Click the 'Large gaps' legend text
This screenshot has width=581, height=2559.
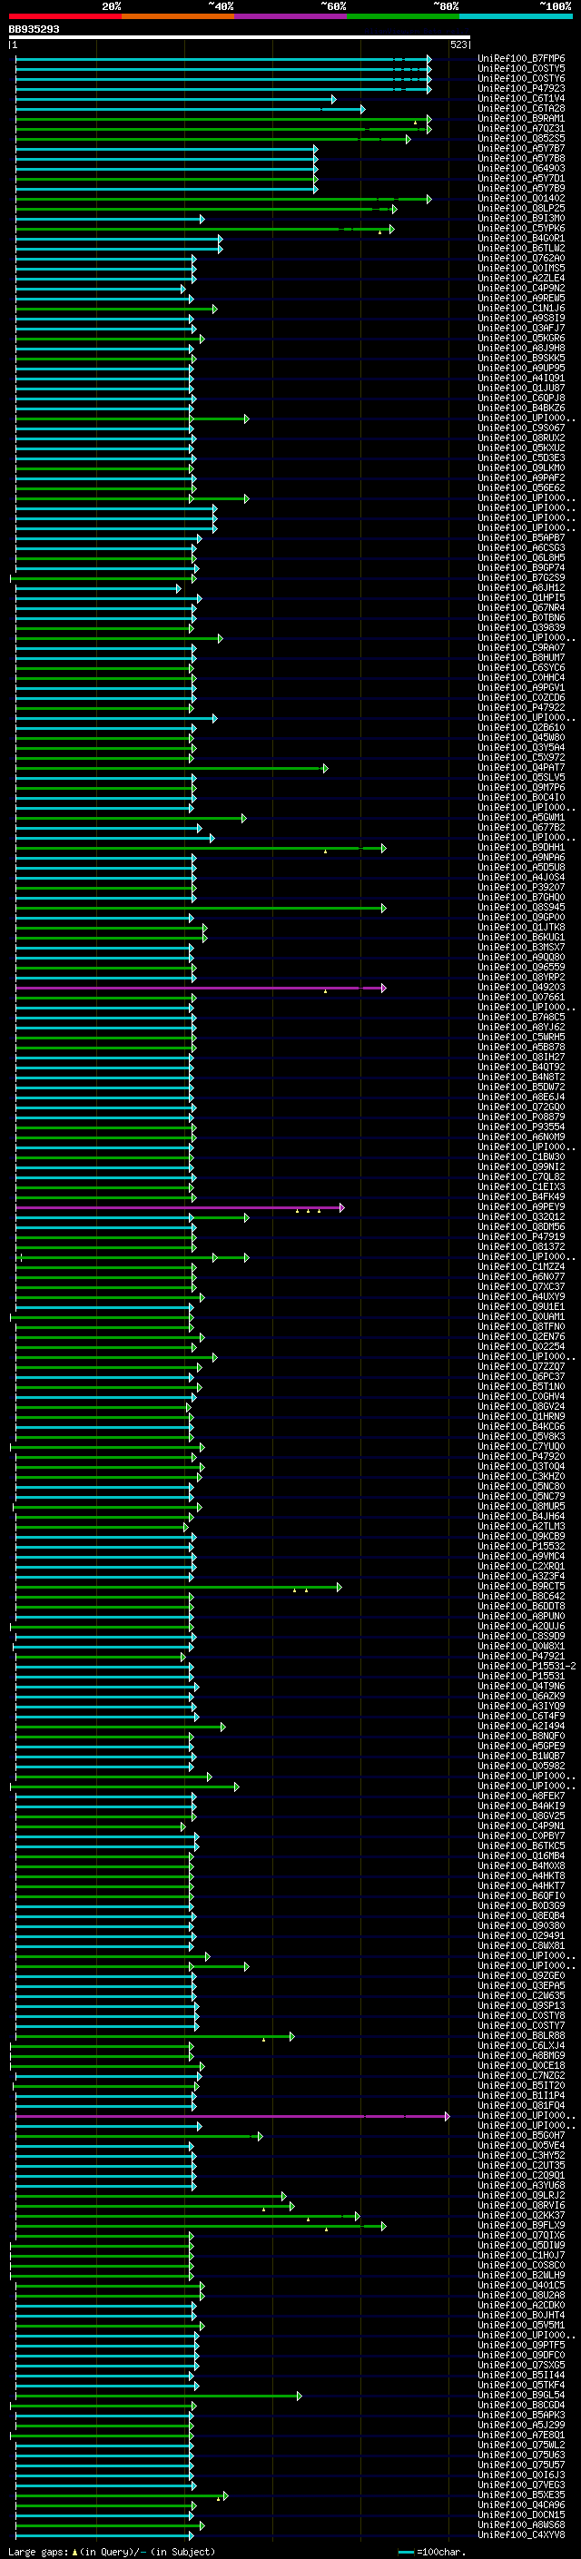pos(38,2552)
